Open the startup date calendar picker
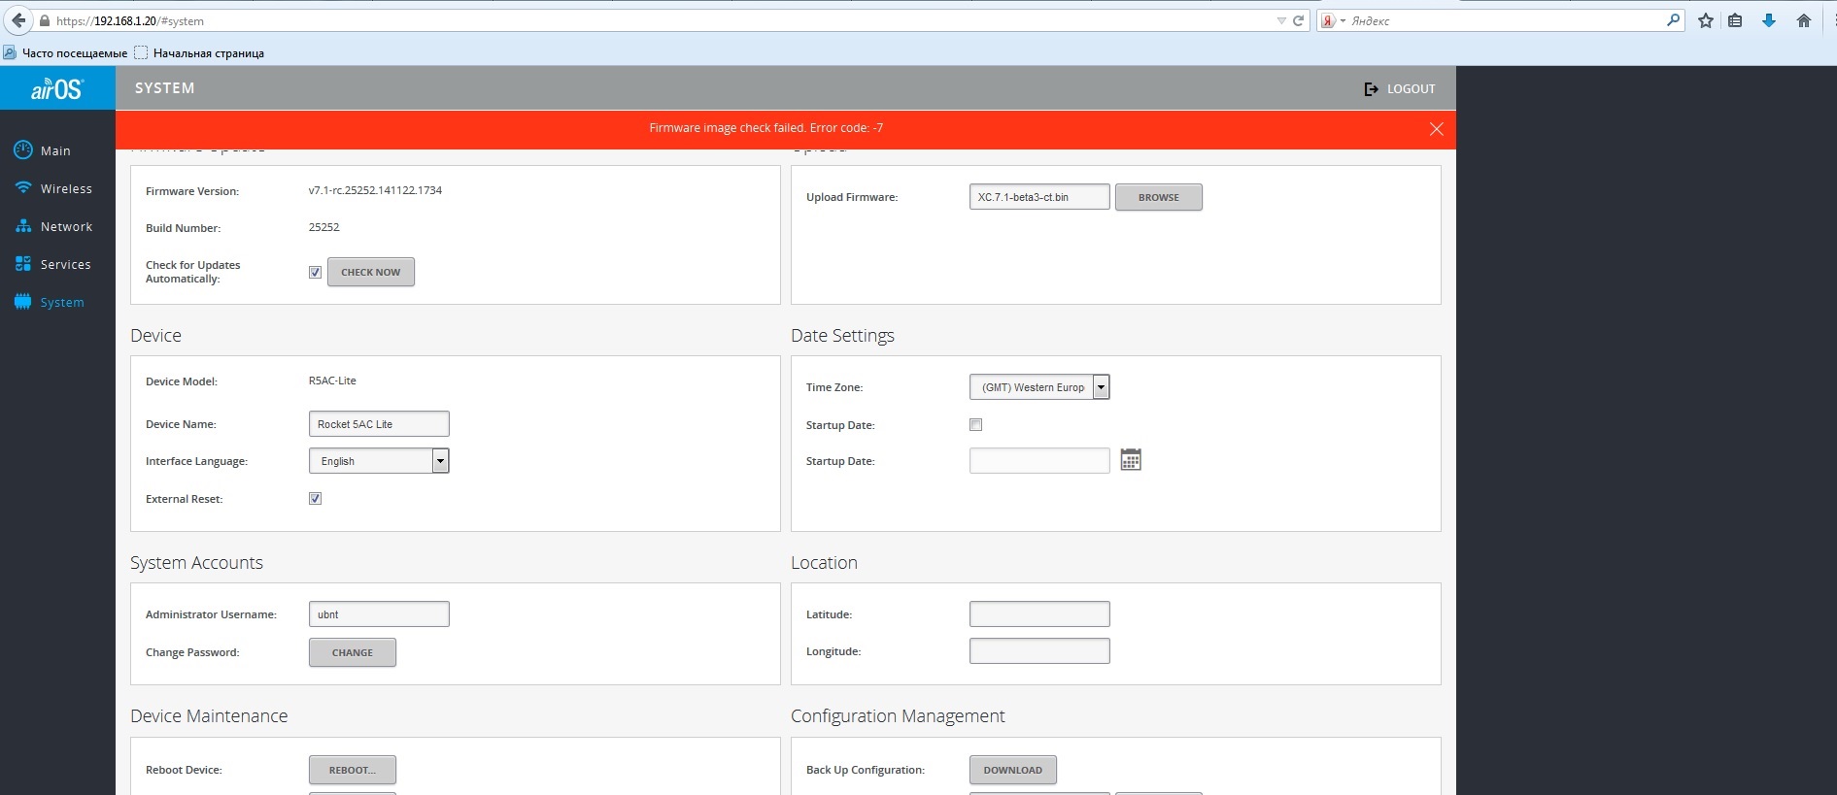 tap(1130, 460)
